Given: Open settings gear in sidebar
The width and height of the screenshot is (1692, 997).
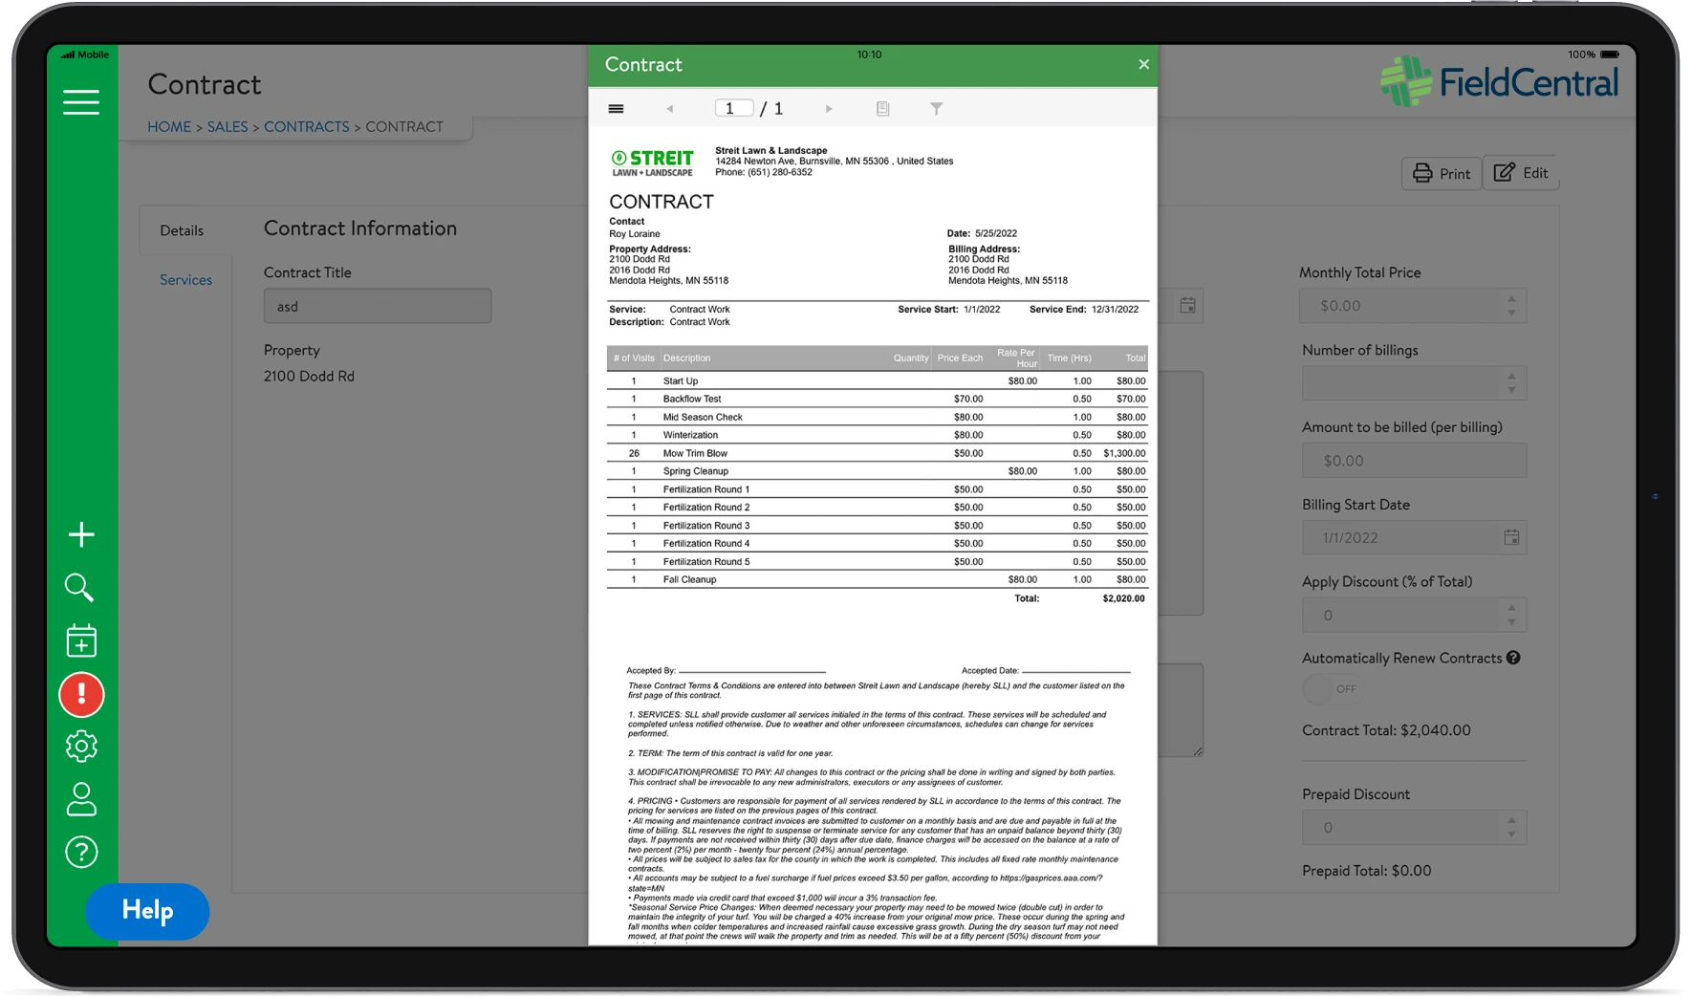Looking at the screenshot, I should tap(81, 747).
